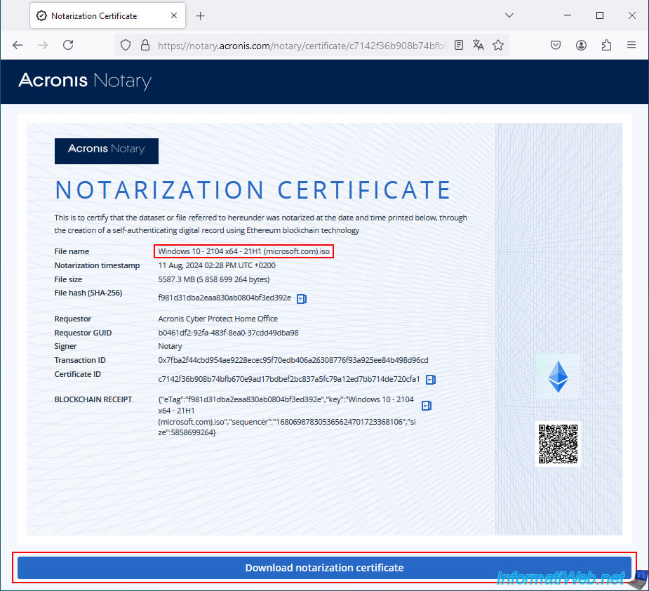Expand the list all tabs chevron
The image size is (649, 591).
tap(509, 15)
